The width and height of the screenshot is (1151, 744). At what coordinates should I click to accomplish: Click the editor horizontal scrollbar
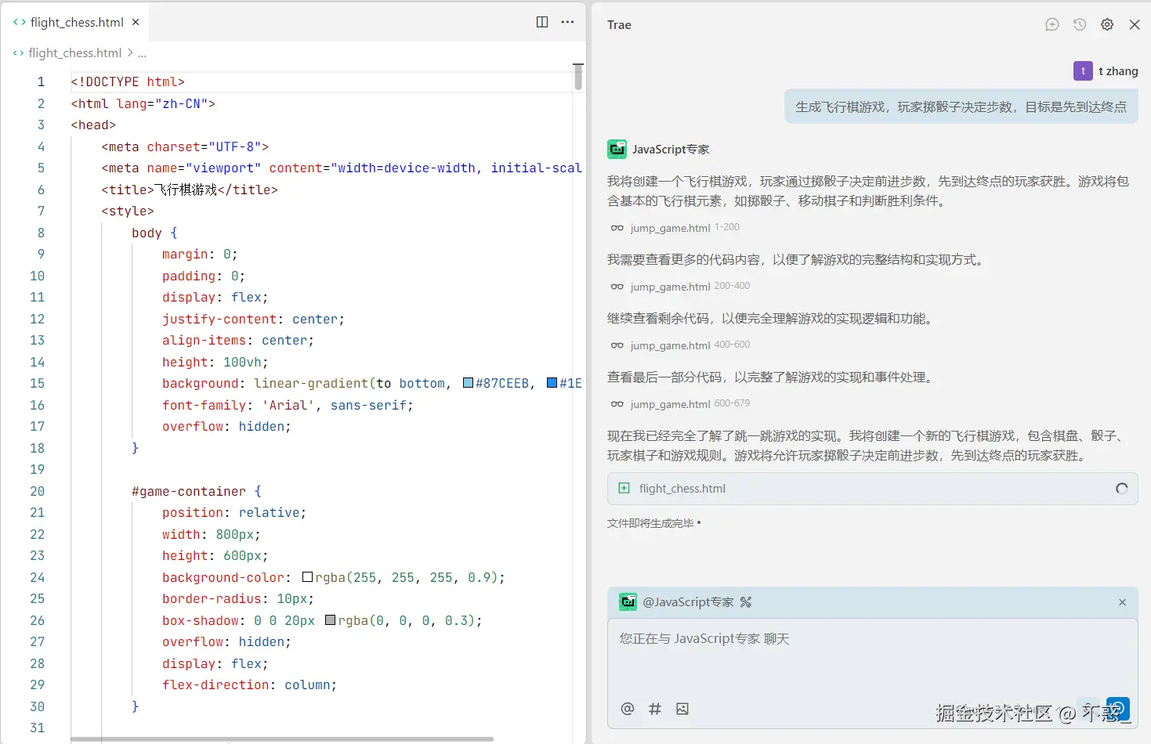pyautogui.click(x=282, y=739)
